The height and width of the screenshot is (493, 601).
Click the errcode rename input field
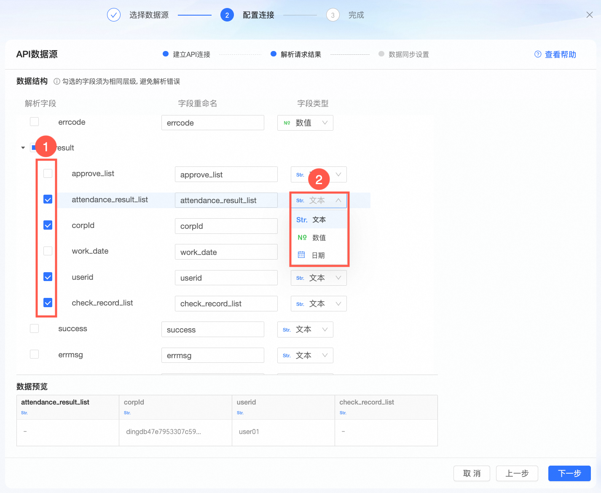pos(213,123)
